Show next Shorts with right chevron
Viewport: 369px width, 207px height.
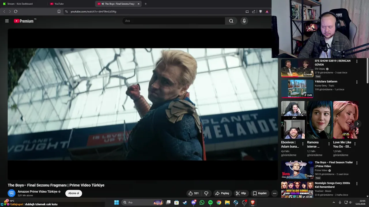click(357, 124)
